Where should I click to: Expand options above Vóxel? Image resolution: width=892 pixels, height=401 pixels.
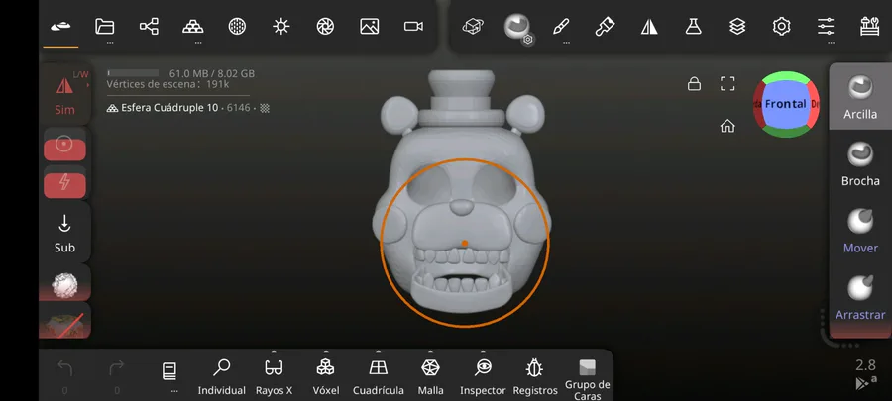(325, 351)
